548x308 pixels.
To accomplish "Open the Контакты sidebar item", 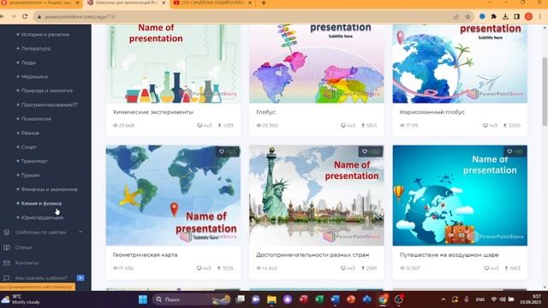I will coord(27,263).
